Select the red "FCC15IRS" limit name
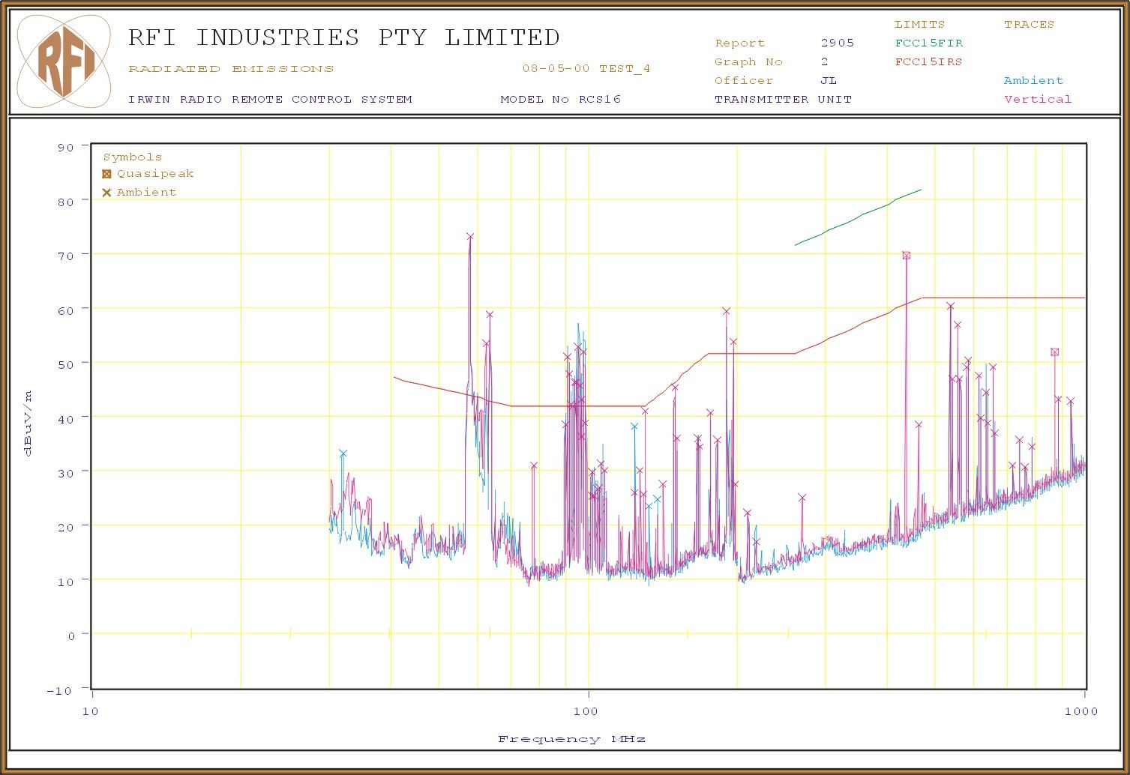 click(x=928, y=62)
